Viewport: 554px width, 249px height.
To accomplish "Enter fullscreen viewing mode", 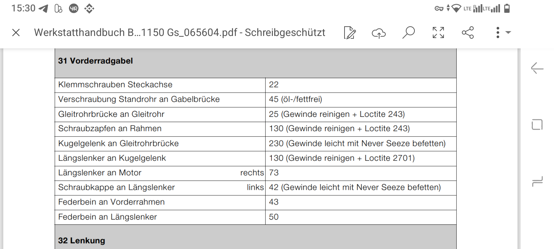I will click(x=438, y=33).
